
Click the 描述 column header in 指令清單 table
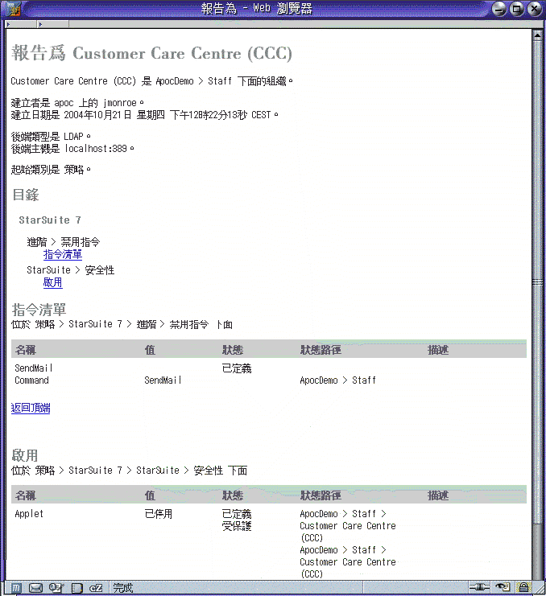(438, 350)
